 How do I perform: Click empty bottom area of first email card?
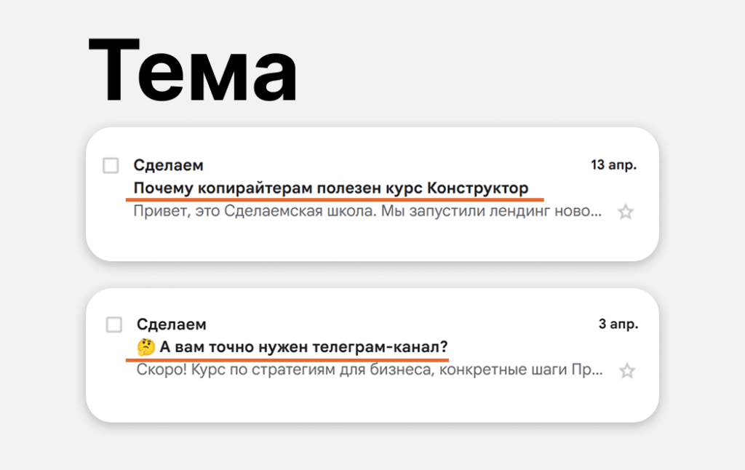tap(372, 242)
